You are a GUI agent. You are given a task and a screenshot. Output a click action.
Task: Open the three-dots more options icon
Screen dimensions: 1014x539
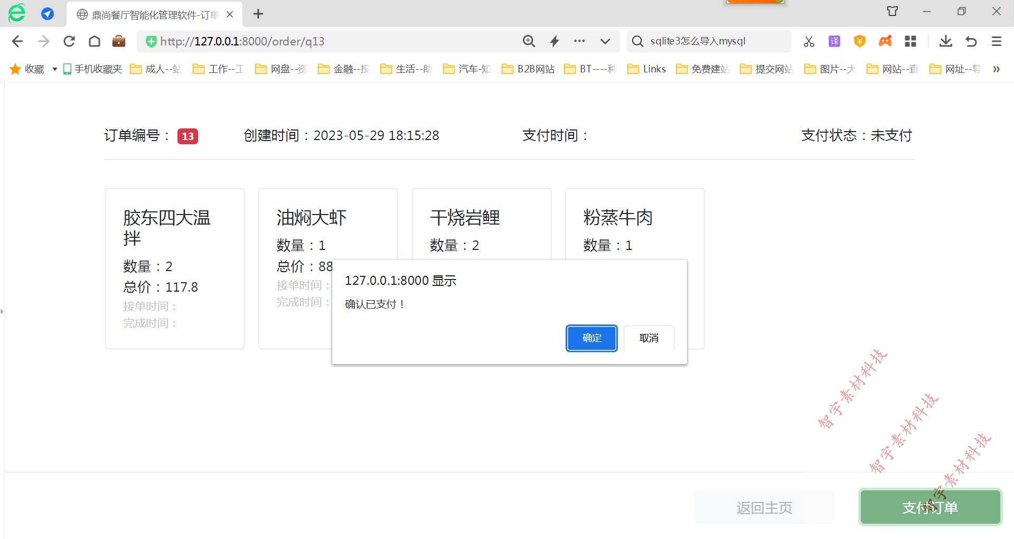pos(579,41)
